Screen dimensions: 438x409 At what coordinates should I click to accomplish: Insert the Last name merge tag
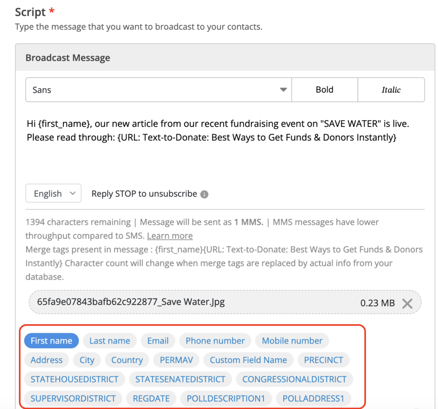(109, 341)
